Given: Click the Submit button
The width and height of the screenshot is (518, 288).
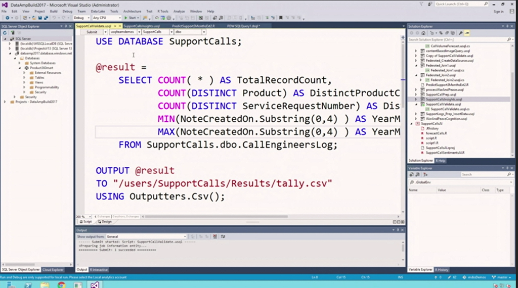Looking at the screenshot, I should click(x=92, y=32).
